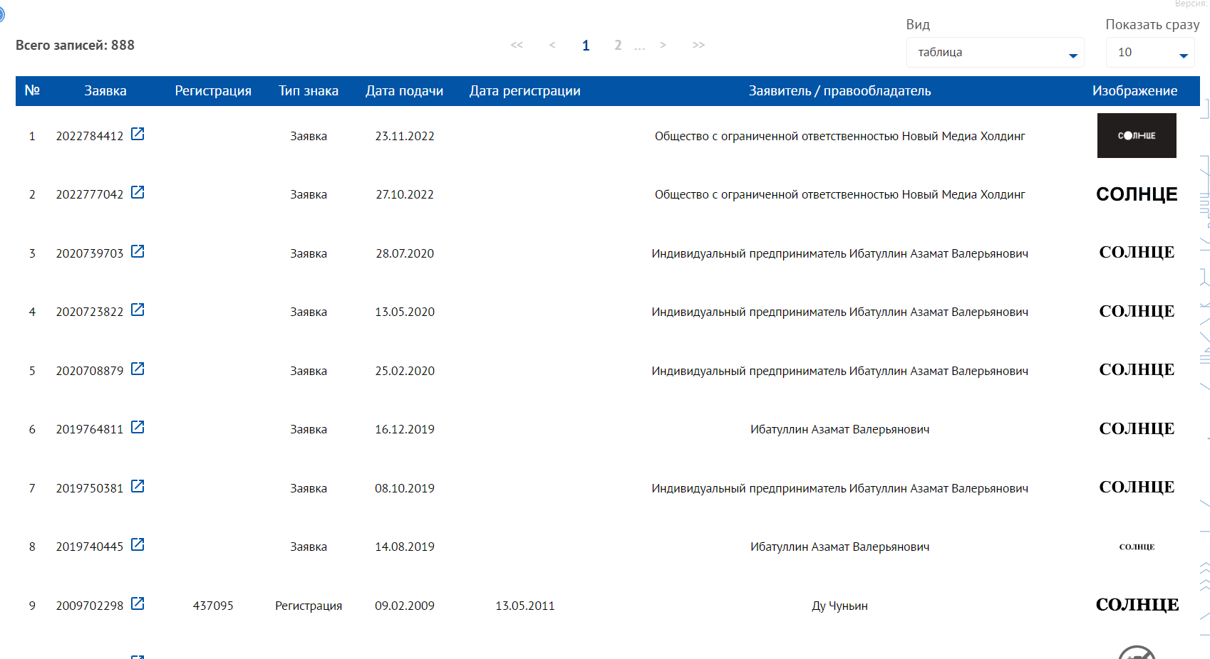Open application 2020723822 via its external link icon
Viewport: 1210px width, 659px height.
click(x=138, y=310)
